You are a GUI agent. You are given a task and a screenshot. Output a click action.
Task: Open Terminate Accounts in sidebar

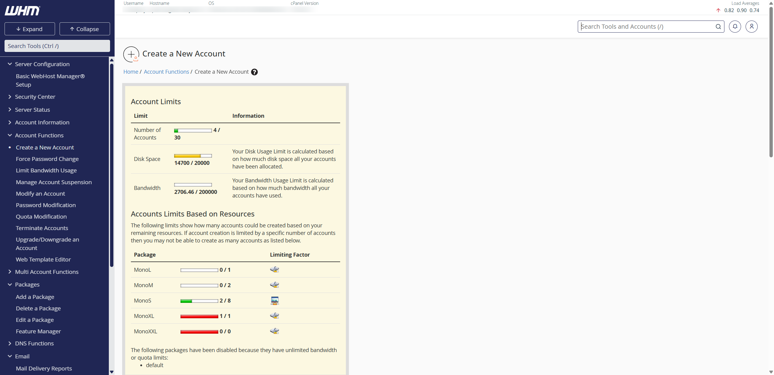pyautogui.click(x=42, y=228)
